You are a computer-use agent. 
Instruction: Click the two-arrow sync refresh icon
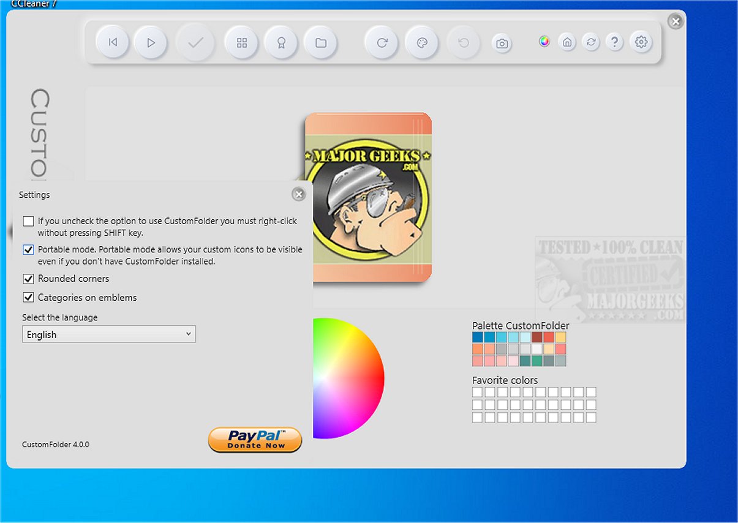click(x=591, y=42)
